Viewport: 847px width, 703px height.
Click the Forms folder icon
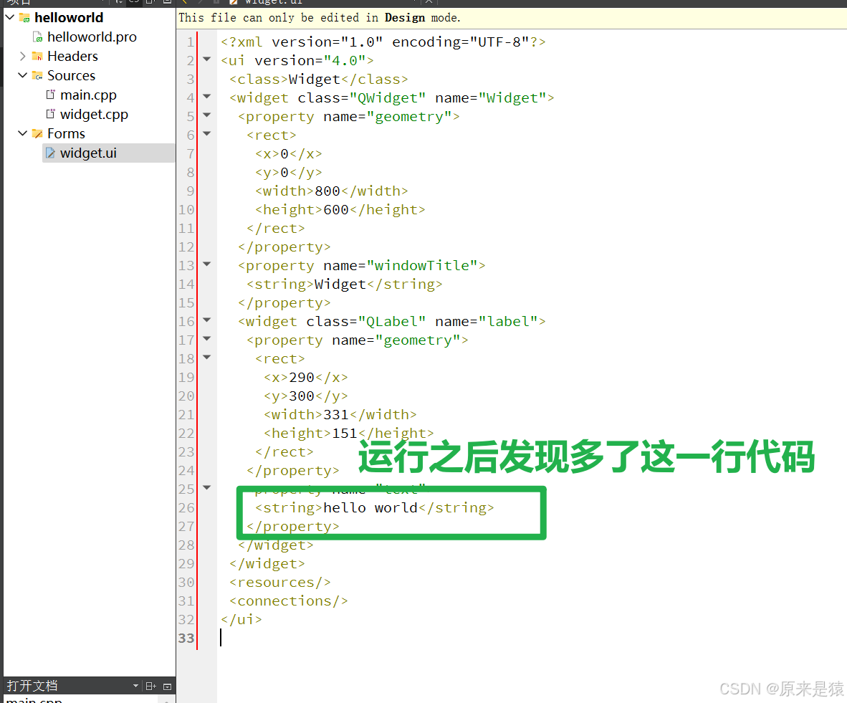37,133
